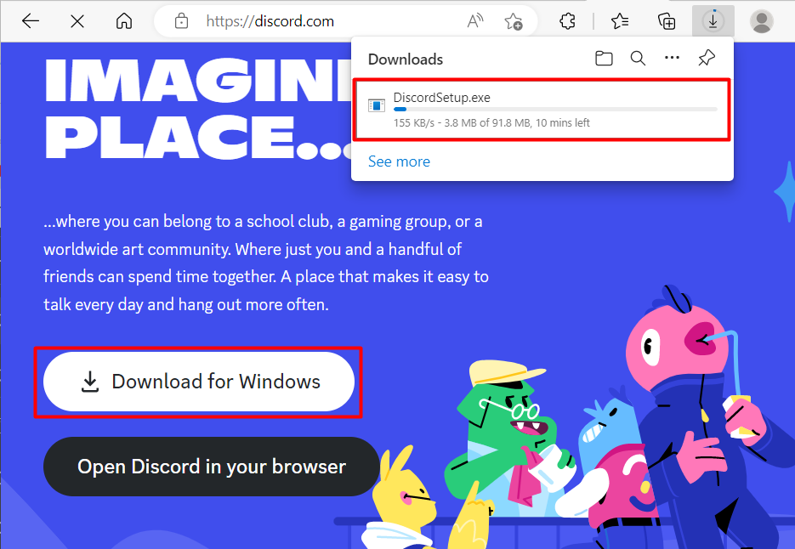The height and width of the screenshot is (549, 795).
Task: Click the Download for Windows button
Action: click(x=199, y=382)
